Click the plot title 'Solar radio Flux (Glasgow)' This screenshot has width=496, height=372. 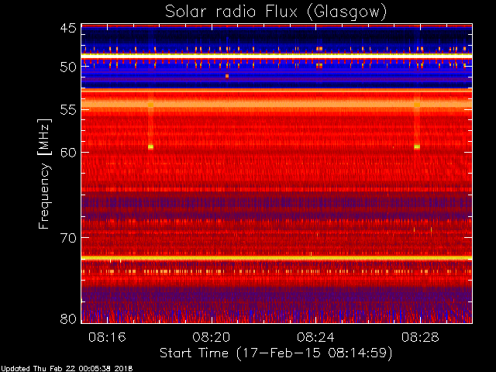click(276, 12)
